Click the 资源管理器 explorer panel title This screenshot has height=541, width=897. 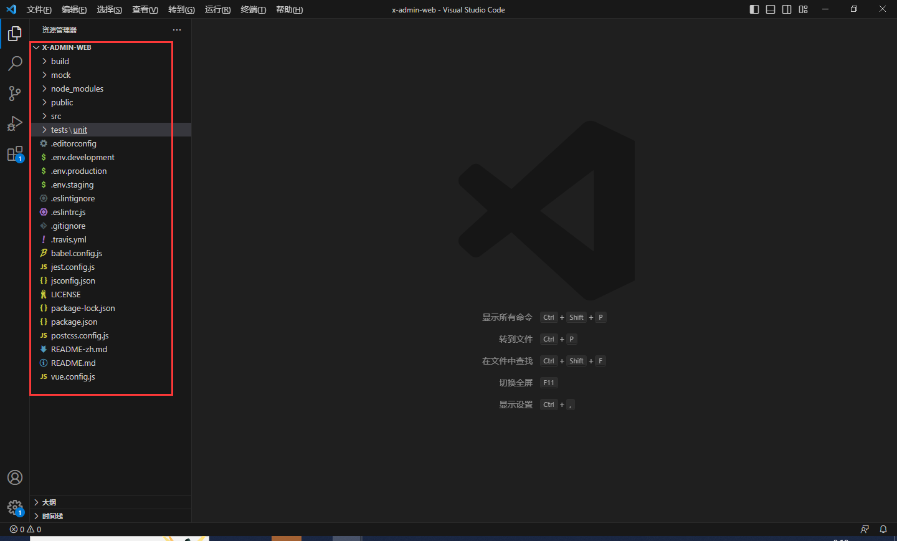59,30
